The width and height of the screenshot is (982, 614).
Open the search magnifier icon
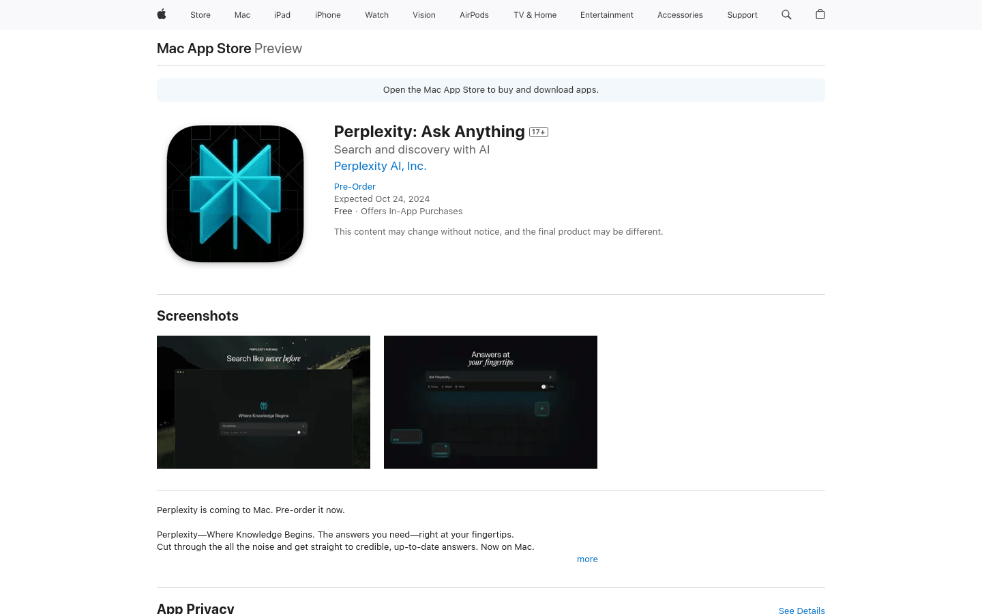pos(786,14)
